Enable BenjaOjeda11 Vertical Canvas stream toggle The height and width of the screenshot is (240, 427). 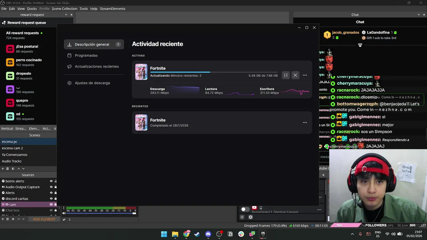245,209
